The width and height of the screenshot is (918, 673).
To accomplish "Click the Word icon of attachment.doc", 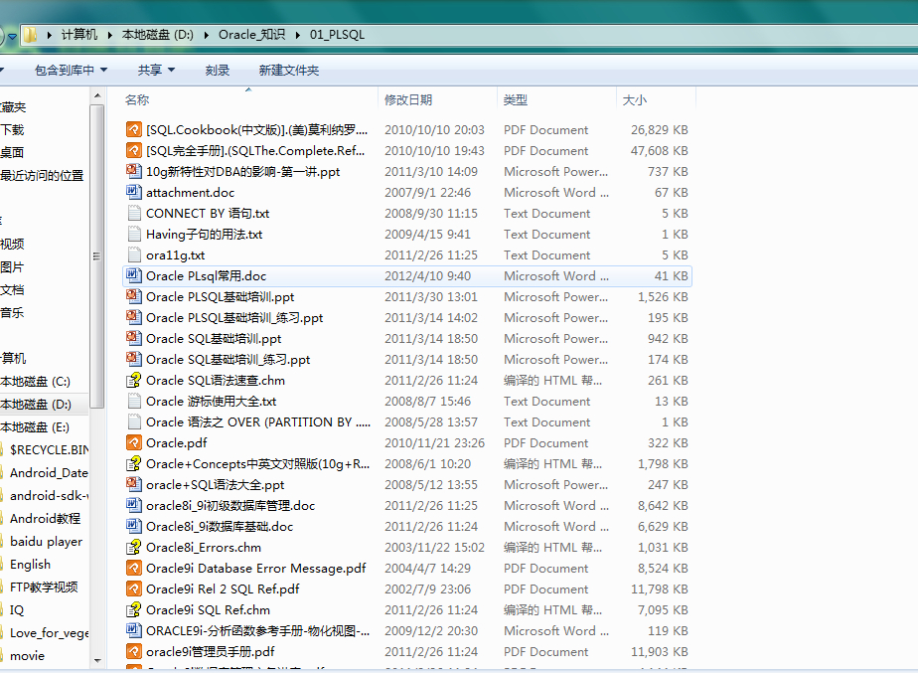I will pyautogui.click(x=134, y=192).
